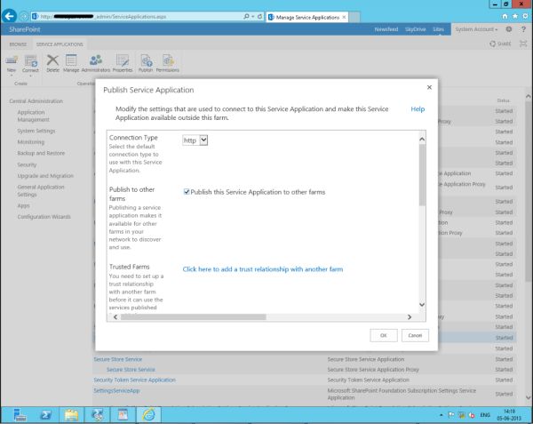Click the Share icon in the ribbon bar
533x424 pixels.
pyautogui.click(x=500, y=44)
